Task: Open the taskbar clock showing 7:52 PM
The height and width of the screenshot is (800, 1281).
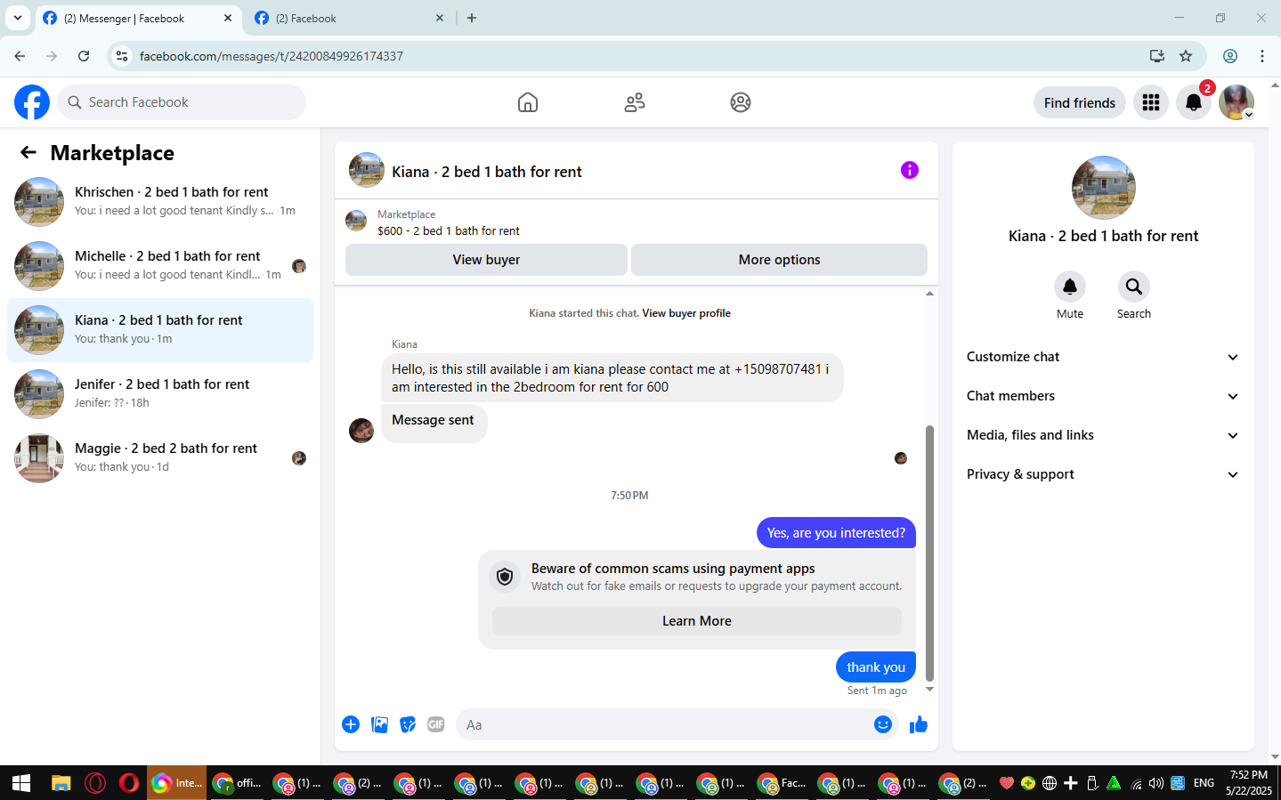Action: coord(1248,783)
